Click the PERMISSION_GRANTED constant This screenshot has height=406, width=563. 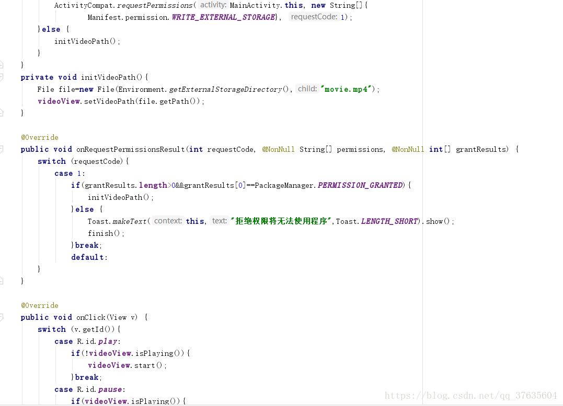pyautogui.click(x=360, y=185)
